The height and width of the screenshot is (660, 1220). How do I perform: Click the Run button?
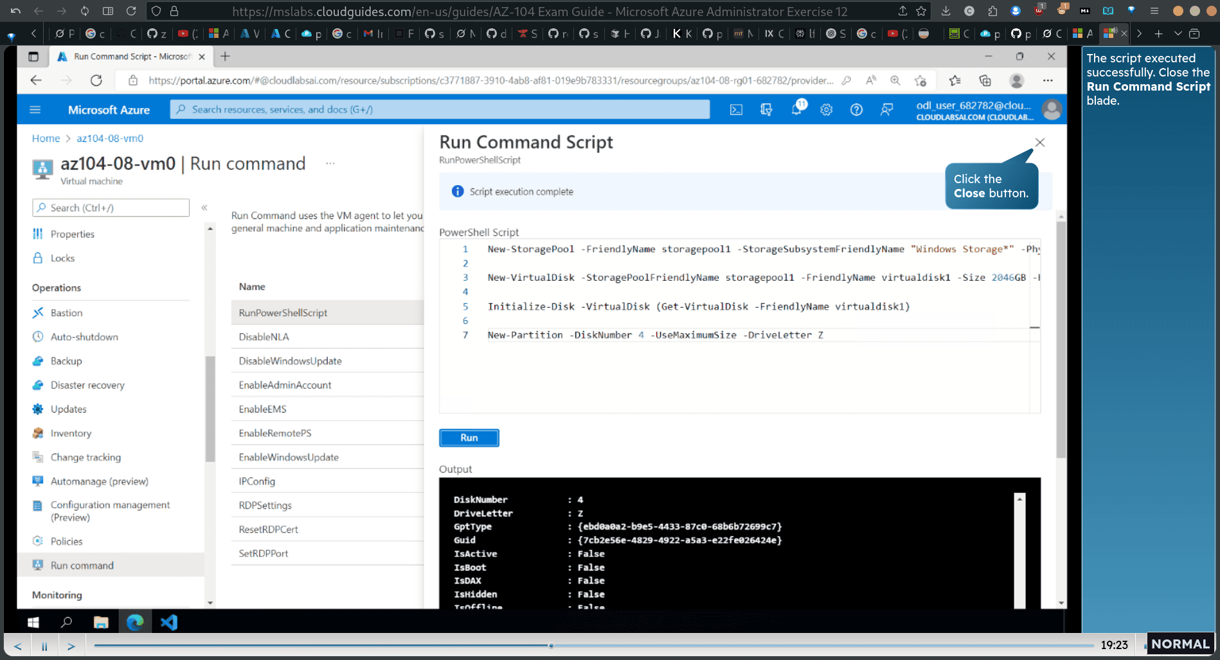[x=469, y=438]
